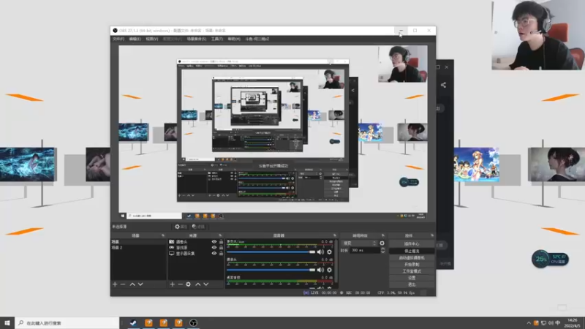Image resolution: width=585 pixels, height=329 pixels.
Task: Open the 斗鱼 plugin menu
Action: [x=257, y=39]
